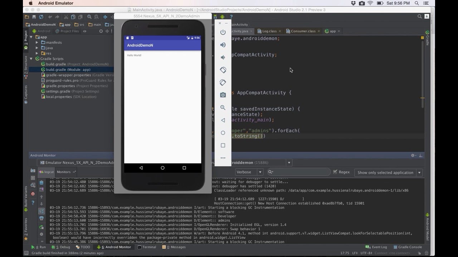Switch to the app editor tab
Image resolution: width=458 pixels, height=257 pixels.
332,31
